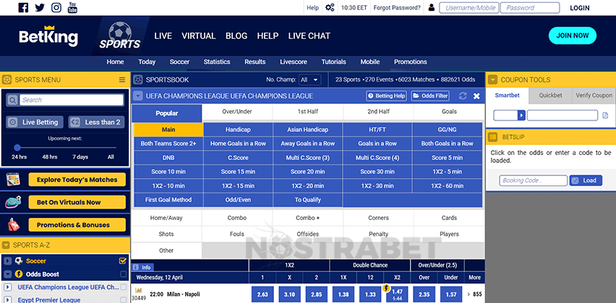Screen dimensions: 616x303
Task: Click the magnifier search icon in Sports Menu
Action: [x=12, y=100]
